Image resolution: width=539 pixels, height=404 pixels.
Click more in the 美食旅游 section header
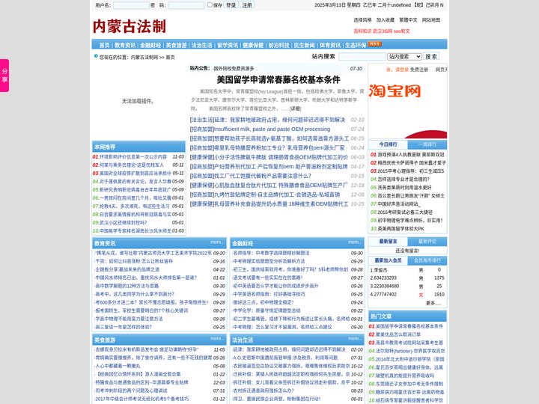(x=217, y=339)
